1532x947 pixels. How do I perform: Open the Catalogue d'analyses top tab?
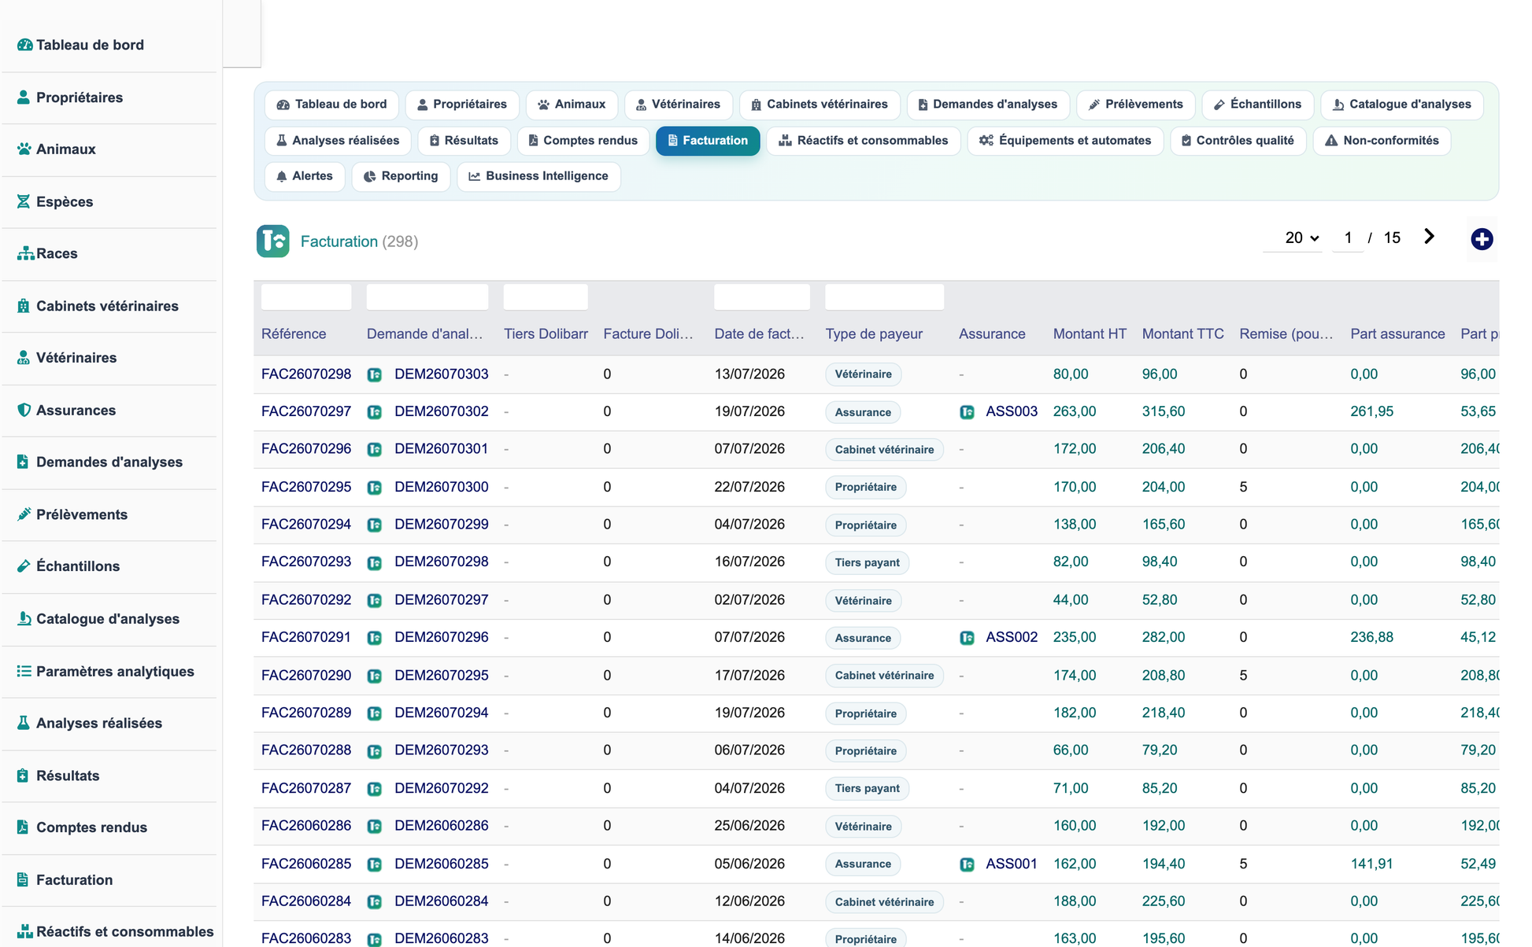1401,105
